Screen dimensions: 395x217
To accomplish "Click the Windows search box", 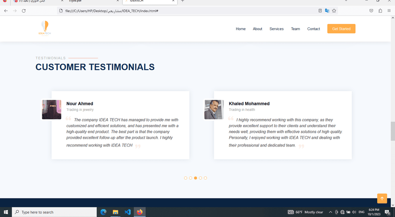I will pos(54,212).
